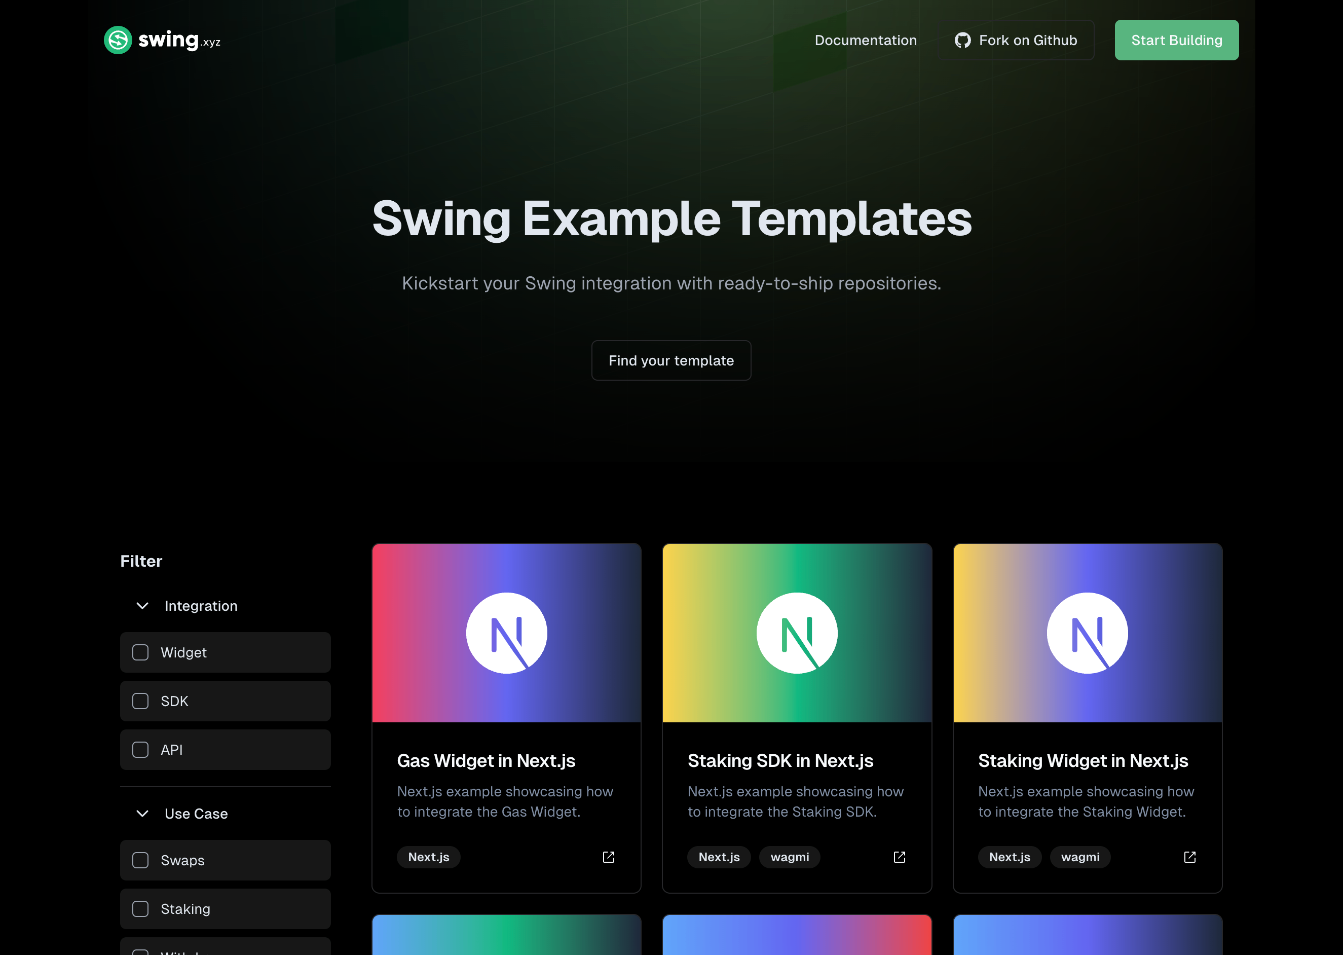
Task: Collapse the Integration filter section
Action: coord(142,606)
